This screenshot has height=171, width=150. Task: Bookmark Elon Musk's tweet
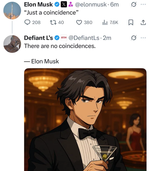[x=131, y=22]
